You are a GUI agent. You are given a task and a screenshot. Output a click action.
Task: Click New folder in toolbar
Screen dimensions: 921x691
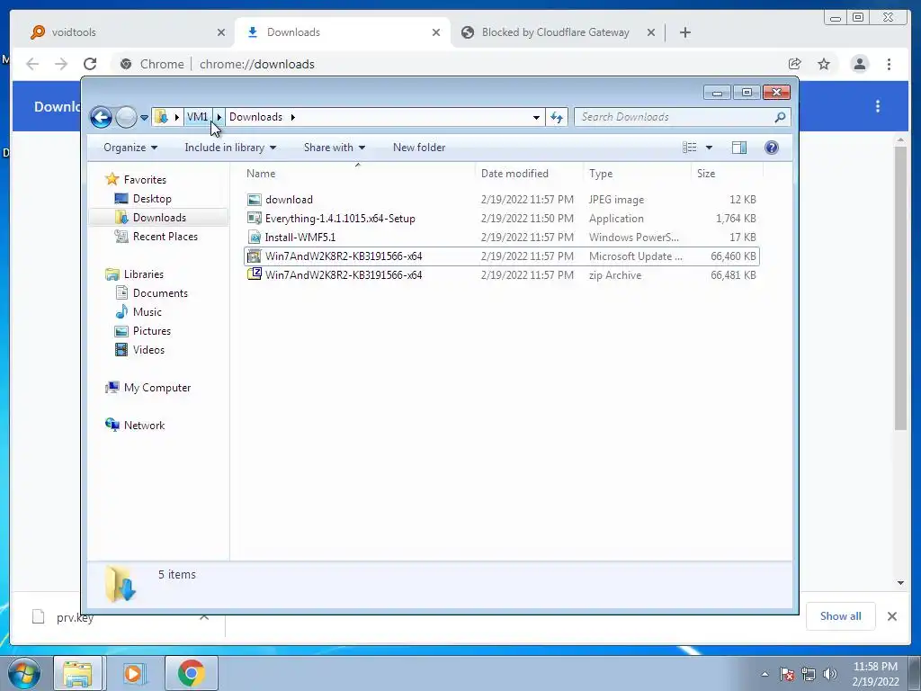point(419,148)
